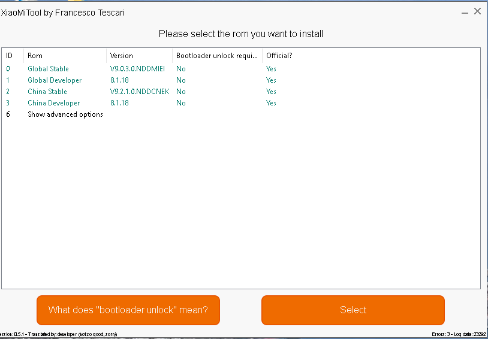Click ID 0 cell
This screenshot has width=488, height=339.
click(x=8, y=69)
